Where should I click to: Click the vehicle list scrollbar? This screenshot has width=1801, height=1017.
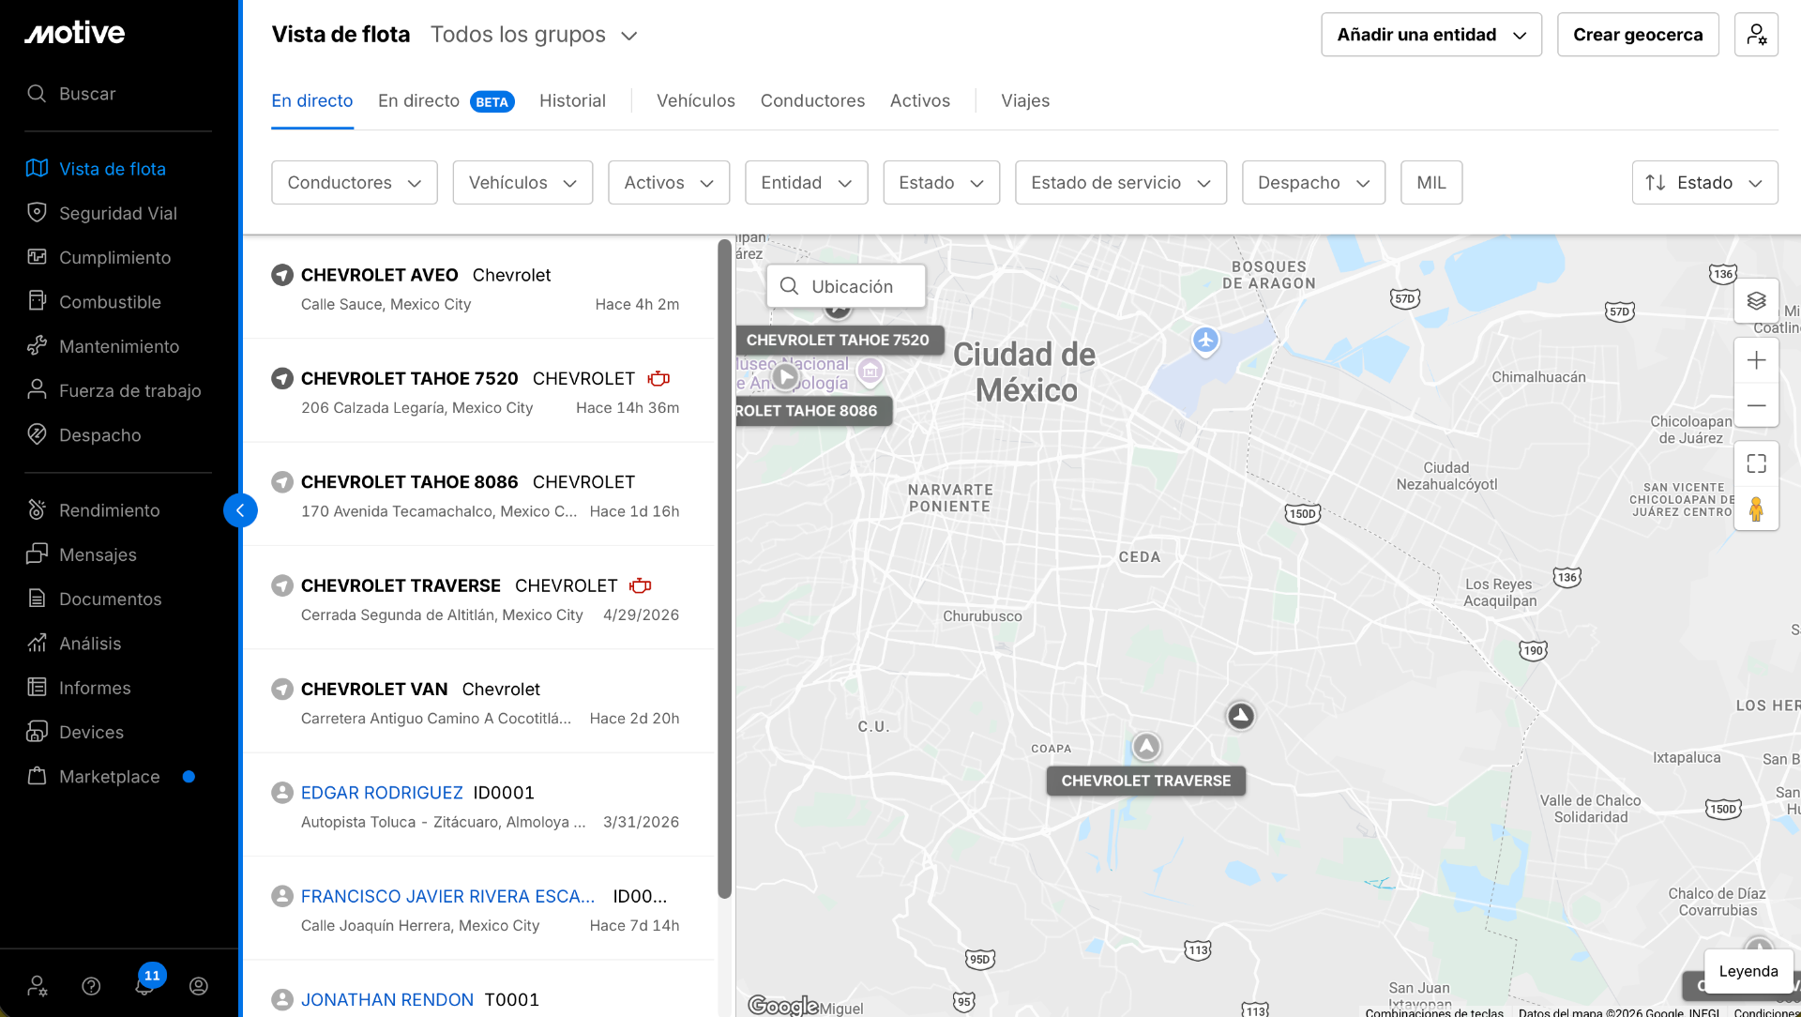click(x=724, y=569)
